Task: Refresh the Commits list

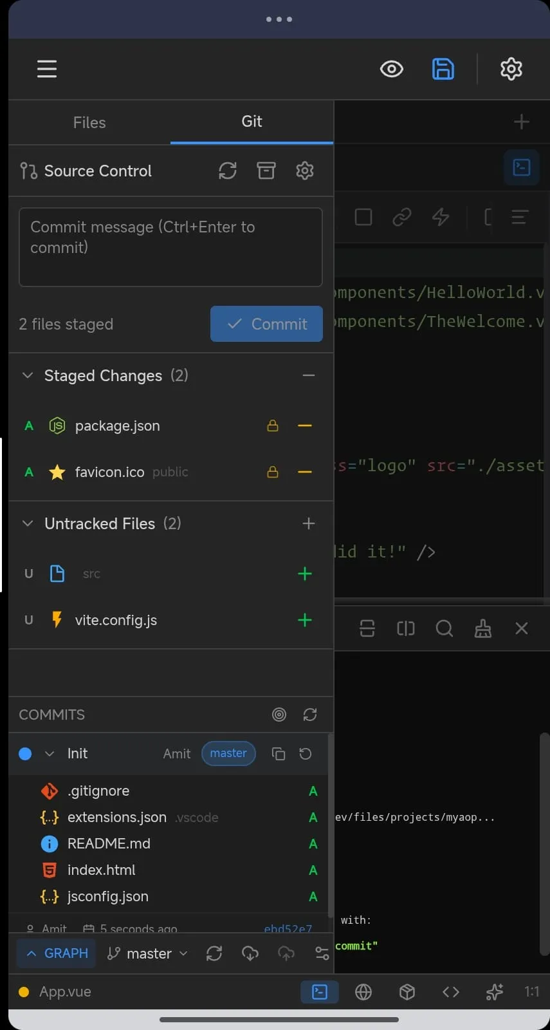Action: pyautogui.click(x=310, y=715)
